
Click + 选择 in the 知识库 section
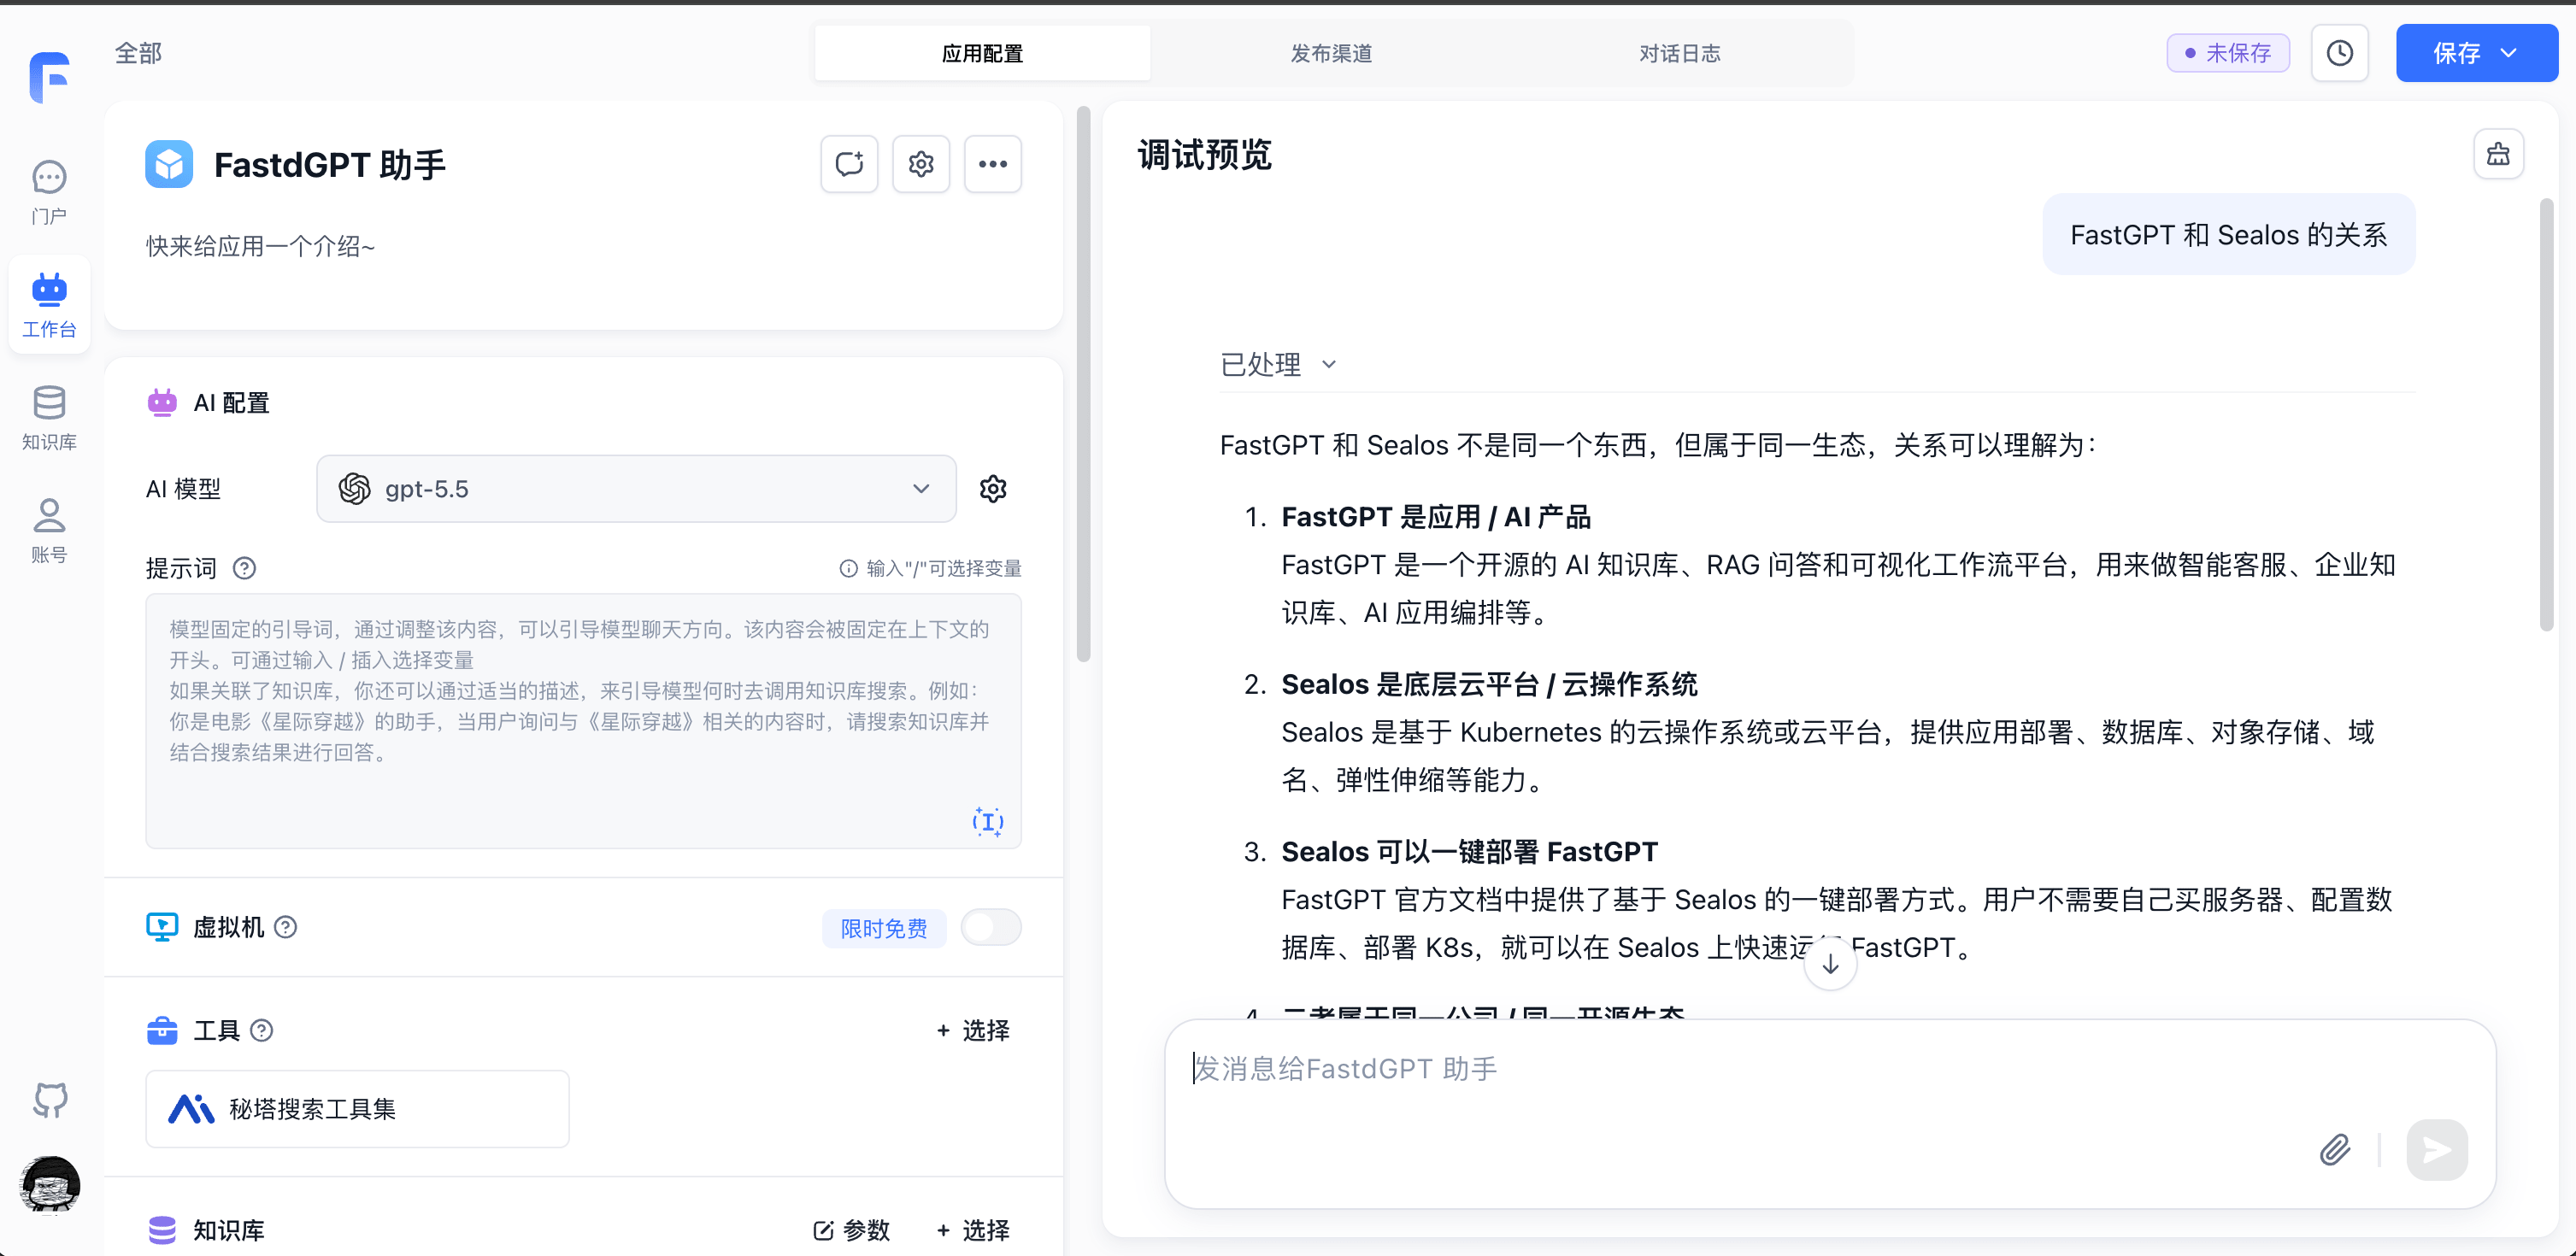(x=973, y=1230)
